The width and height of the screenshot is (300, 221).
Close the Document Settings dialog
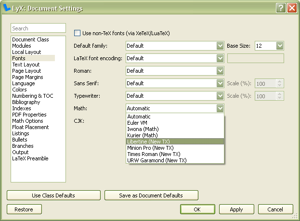pos(291,8)
